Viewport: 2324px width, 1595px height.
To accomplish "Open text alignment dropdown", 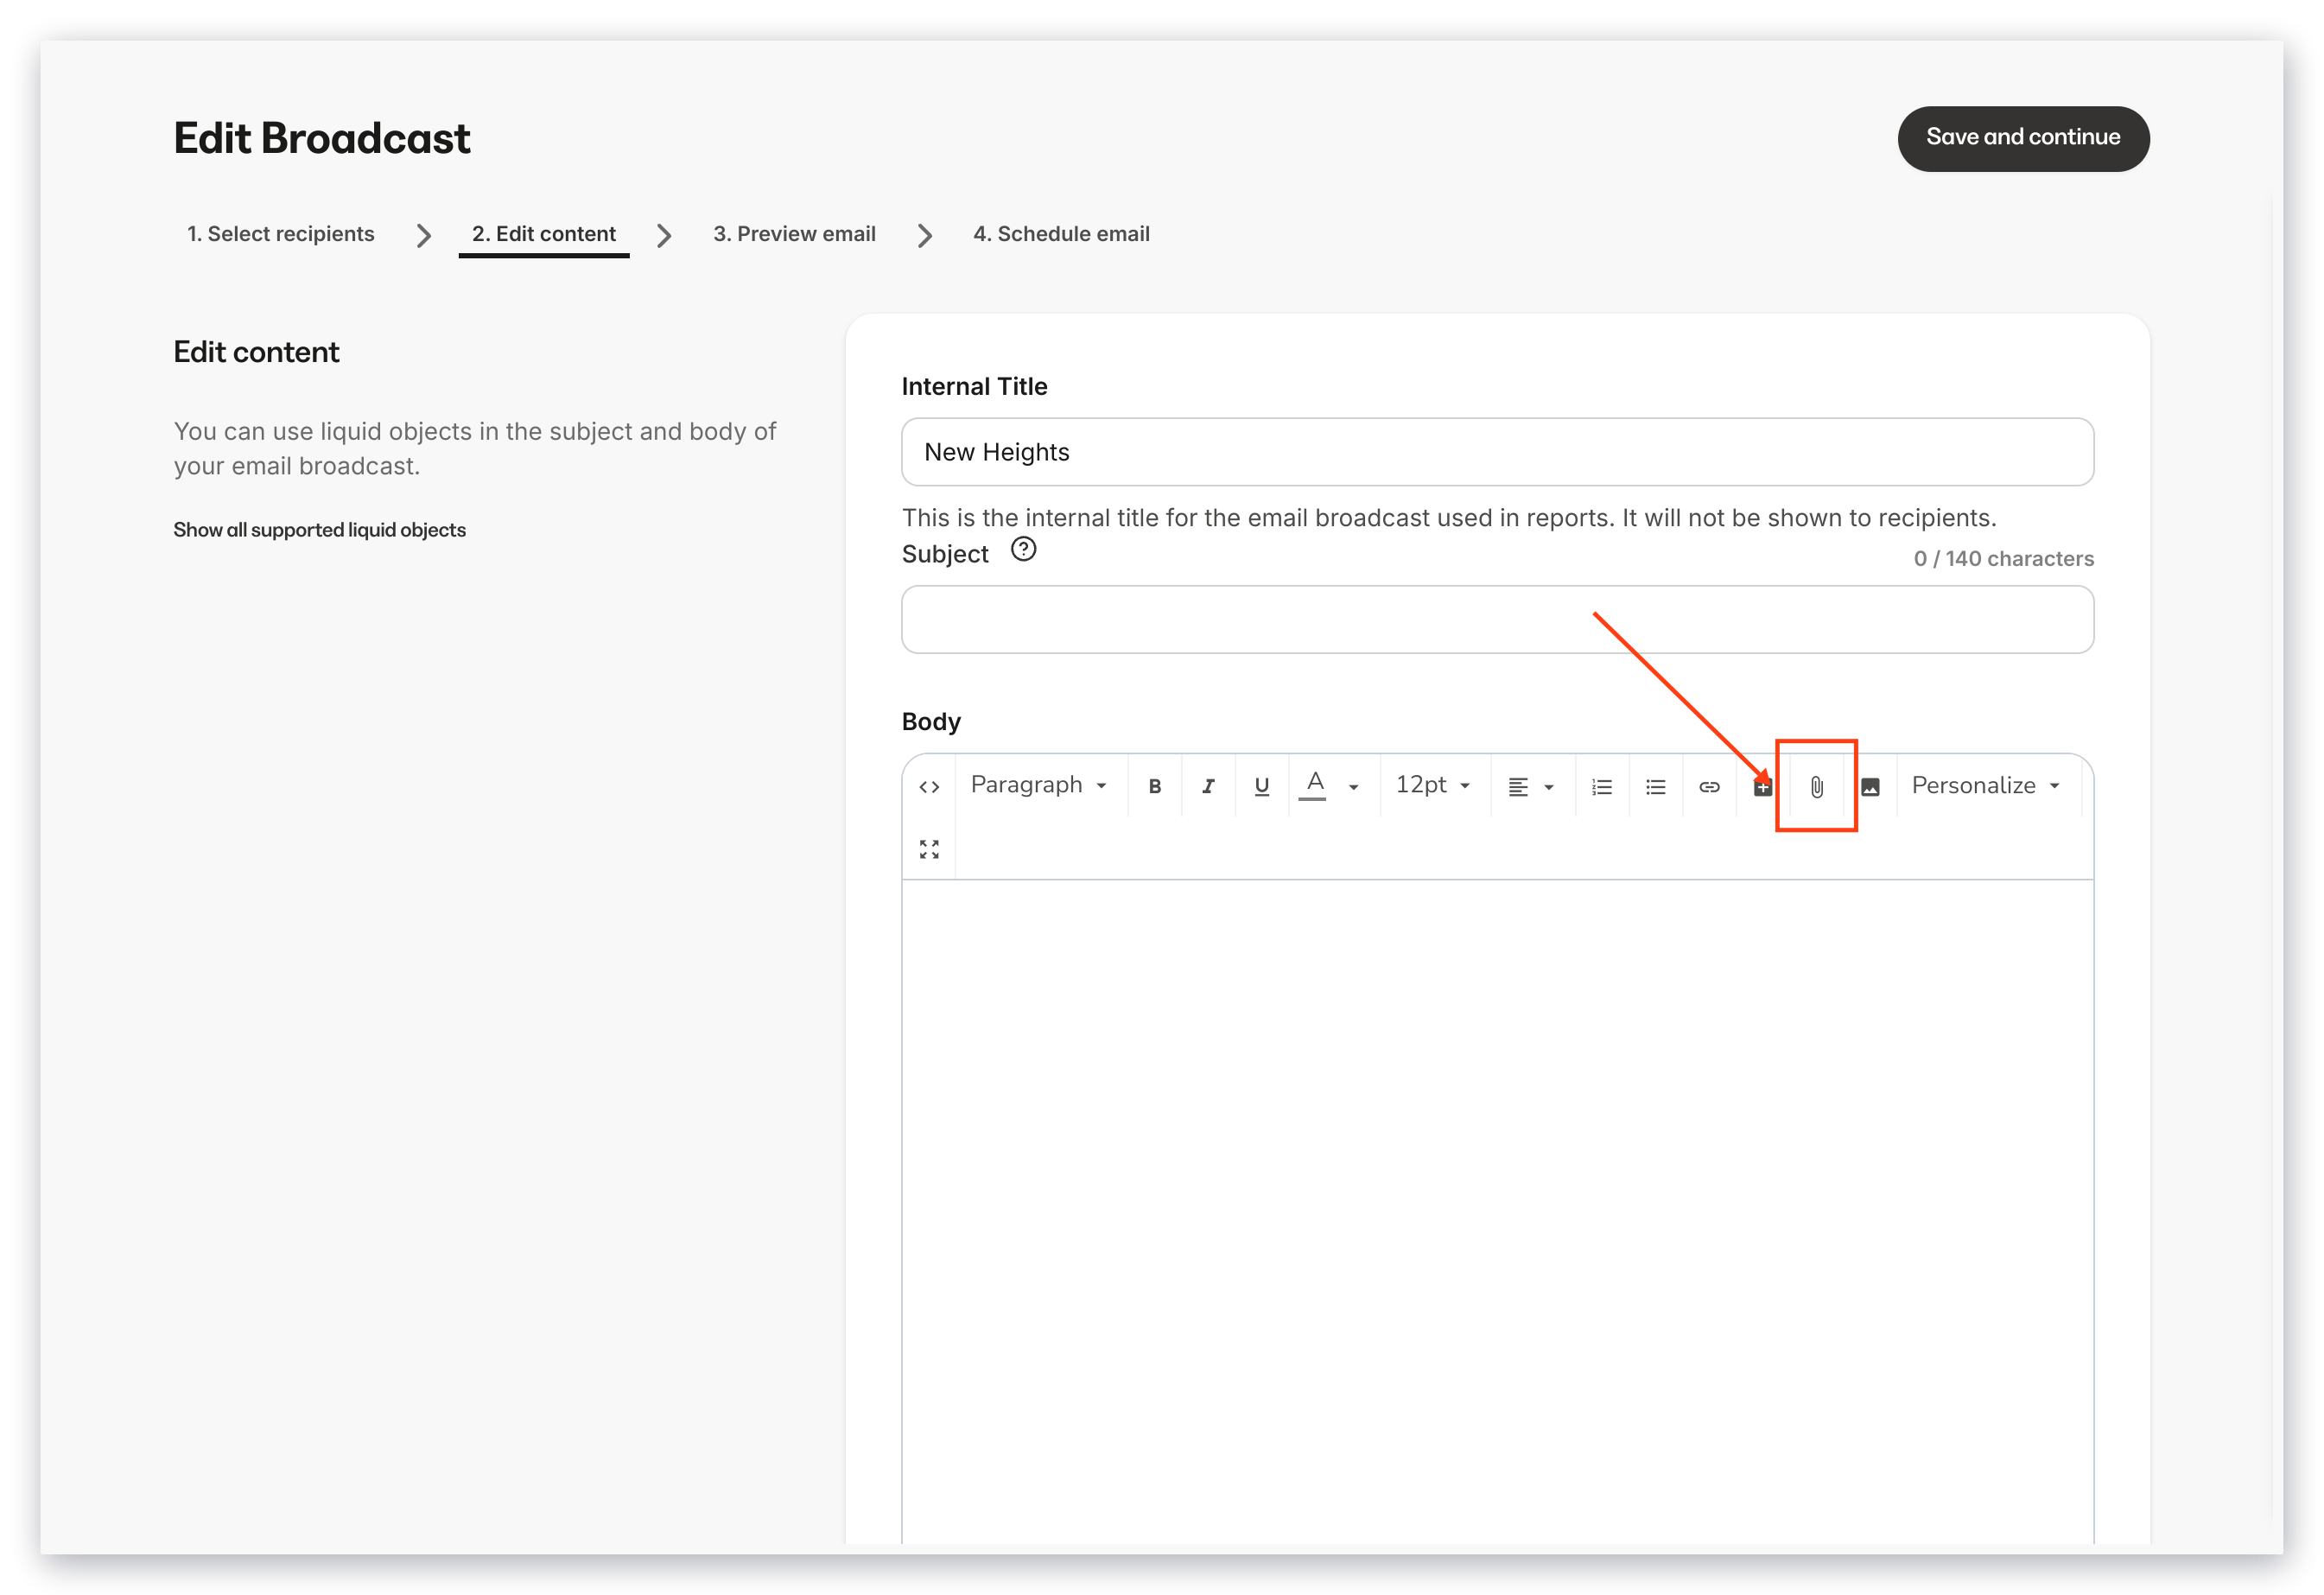I will 1531,787.
